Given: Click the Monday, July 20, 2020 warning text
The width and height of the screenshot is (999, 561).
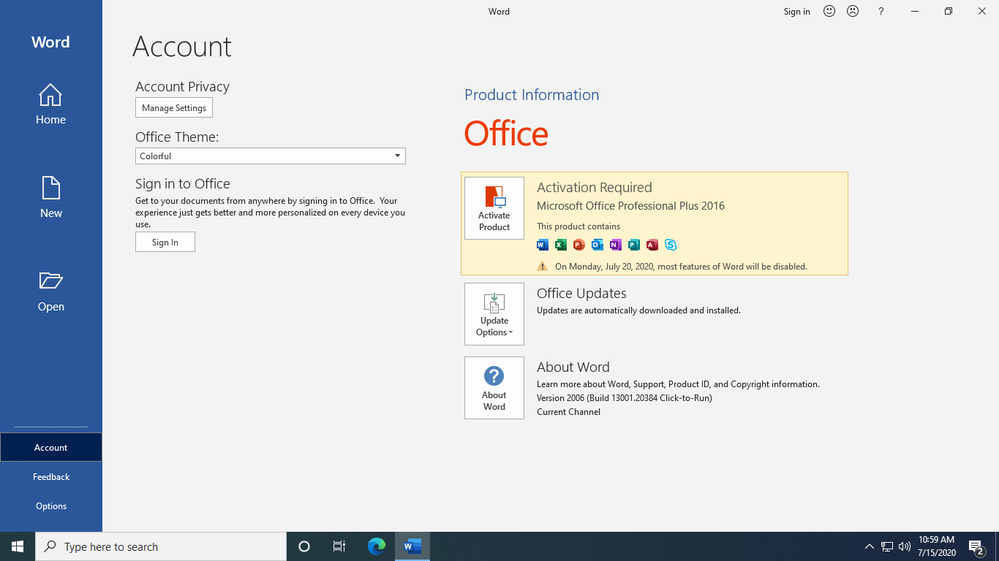Looking at the screenshot, I should click(681, 267).
